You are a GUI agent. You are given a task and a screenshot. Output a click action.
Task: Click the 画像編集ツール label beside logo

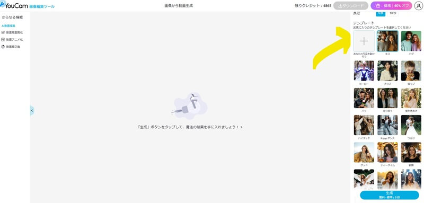click(x=42, y=6)
